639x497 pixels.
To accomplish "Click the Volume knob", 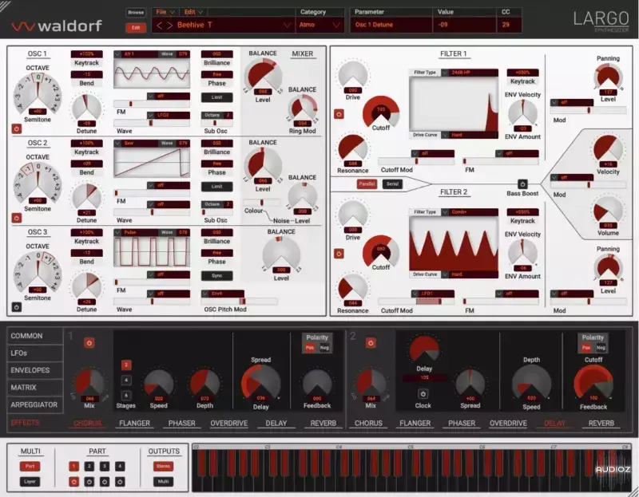I will point(608,211).
